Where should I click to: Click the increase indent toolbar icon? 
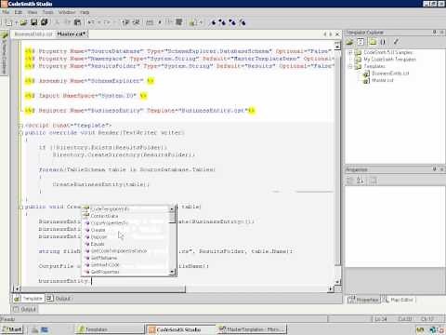(125, 22)
